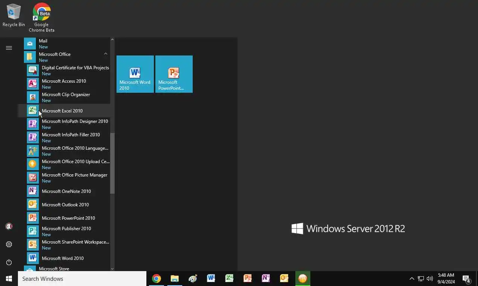This screenshot has height=286, width=478.
Task: Show hidden system tray icons
Action: (x=412, y=279)
